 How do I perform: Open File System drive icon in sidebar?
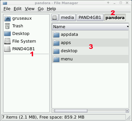point(7,41)
